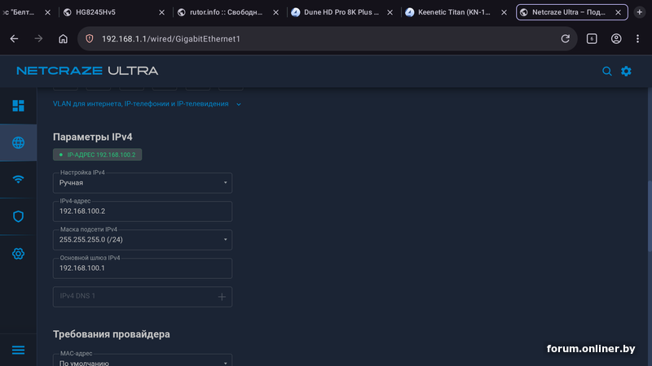Image resolution: width=652 pixels, height=366 pixels.
Task: Open the Wi-Fi section in sidebar
Action: click(x=18, y=180)
